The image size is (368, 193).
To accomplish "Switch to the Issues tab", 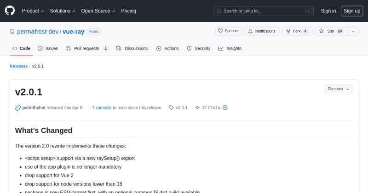I will (x=48, y=48).
